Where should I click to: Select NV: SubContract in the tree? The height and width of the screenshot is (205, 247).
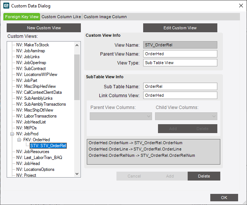coord(31,69)
